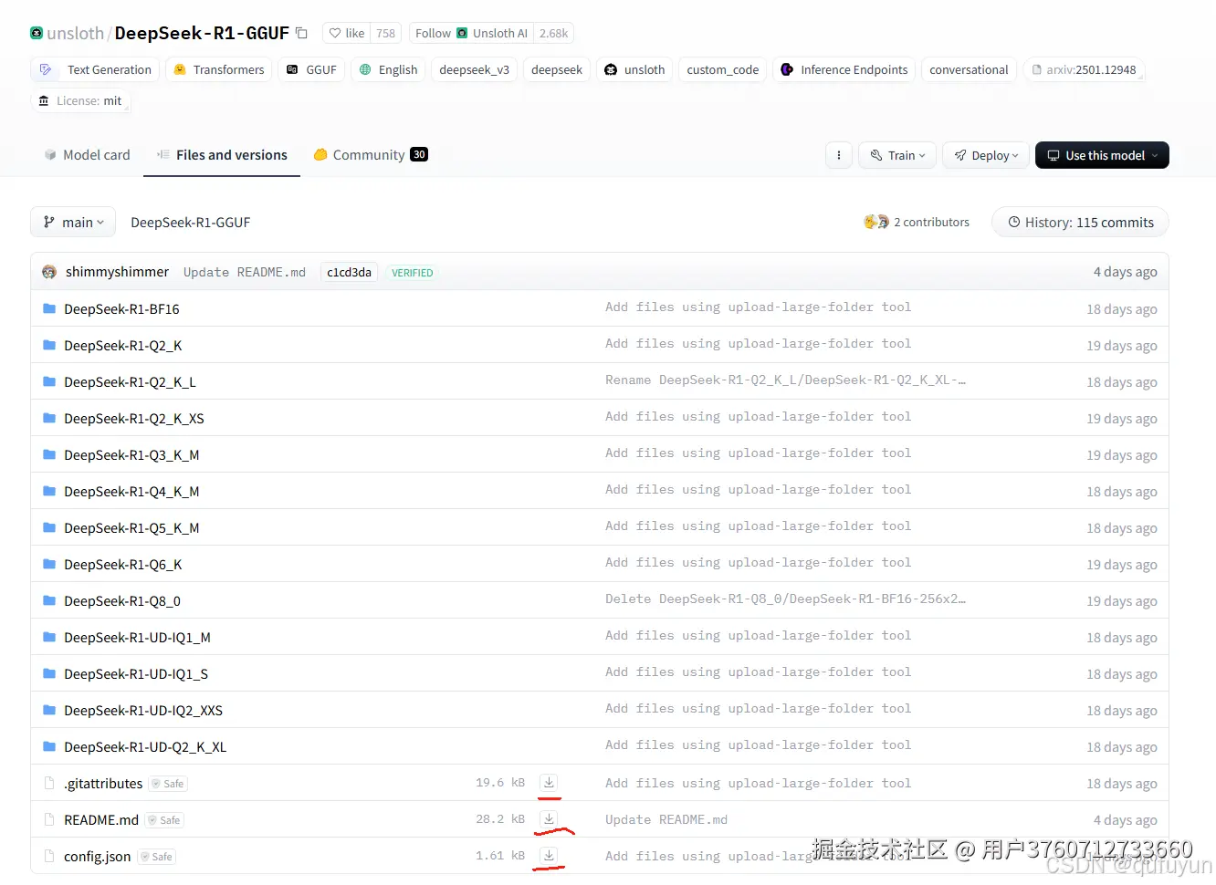The image size is (1216, 885).
Task: Open the Inference Endpoints tag
Action: pos(844,69)
